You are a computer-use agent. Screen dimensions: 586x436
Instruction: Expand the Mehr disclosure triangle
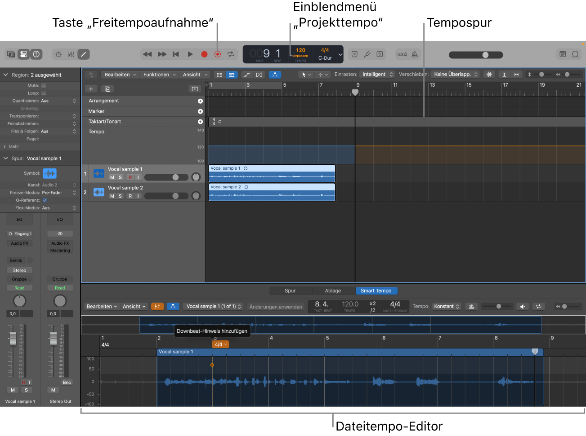[x=4, y=146]
